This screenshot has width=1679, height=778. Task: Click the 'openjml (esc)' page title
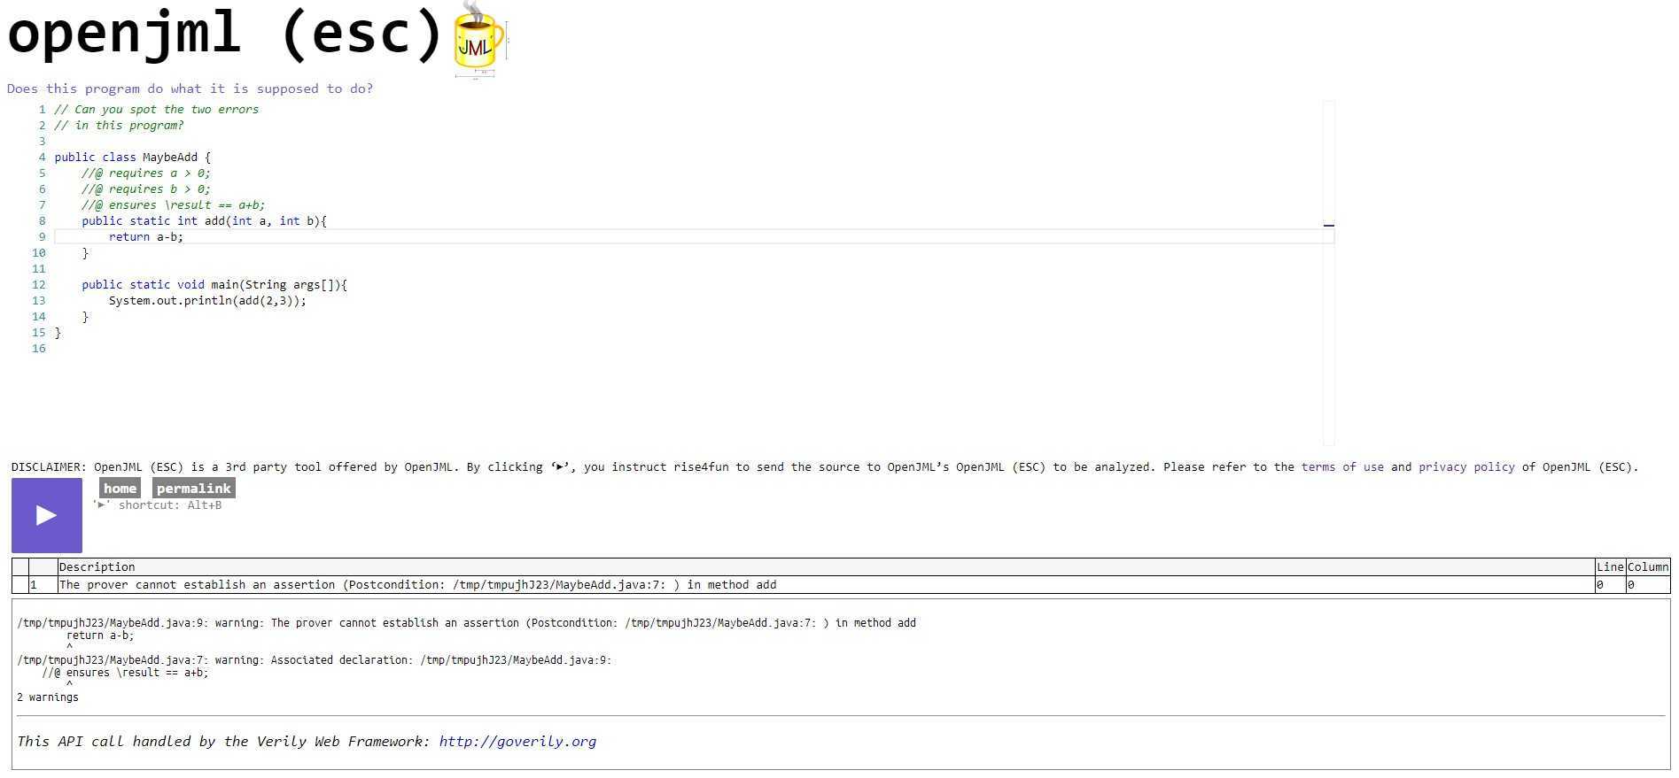tap(225, 35)
